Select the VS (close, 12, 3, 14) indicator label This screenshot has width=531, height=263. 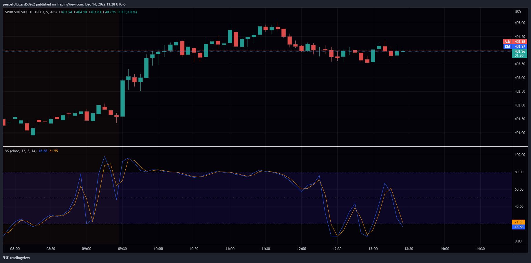pos(21,151)
